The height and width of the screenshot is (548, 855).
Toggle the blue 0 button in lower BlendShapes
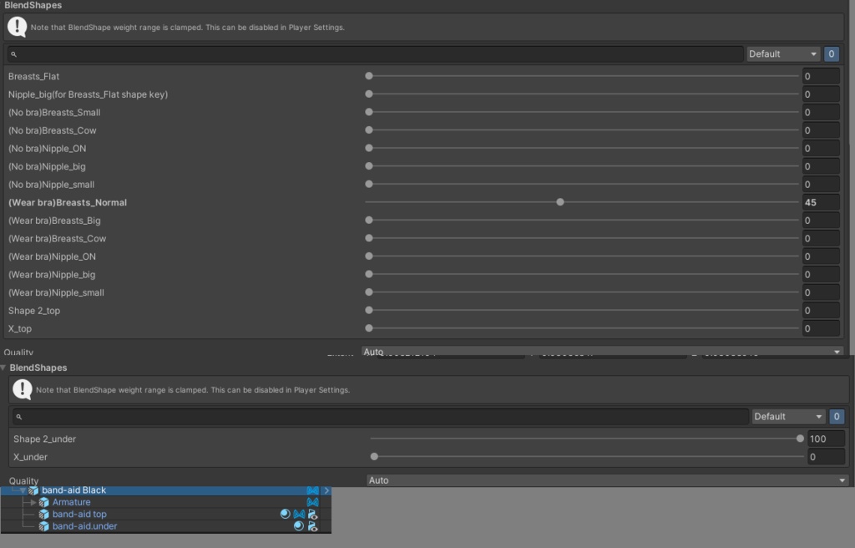[837, 417]
